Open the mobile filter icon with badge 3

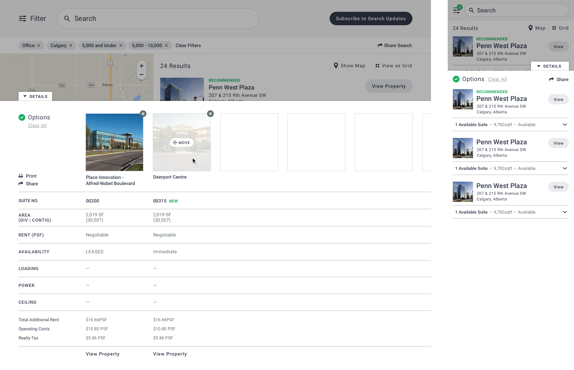click(x=457, y=10)
